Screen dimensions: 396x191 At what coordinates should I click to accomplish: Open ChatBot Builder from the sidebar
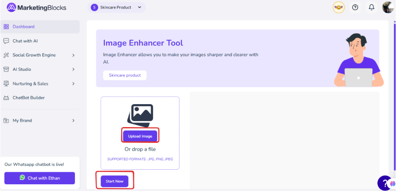[x=29, y=98]
